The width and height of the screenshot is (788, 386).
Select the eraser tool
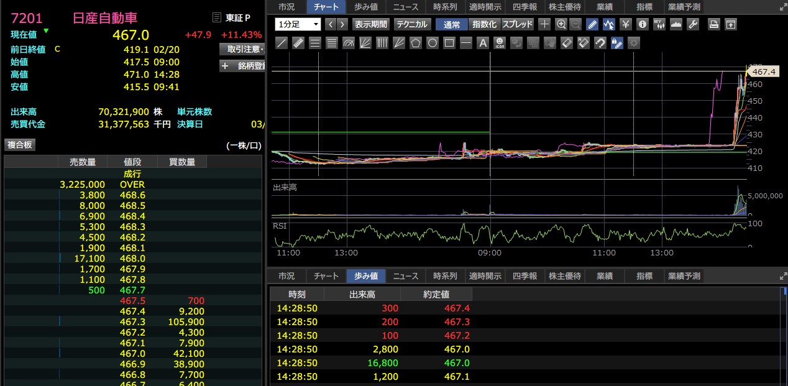pyautogui.click(x=566, y=43)
